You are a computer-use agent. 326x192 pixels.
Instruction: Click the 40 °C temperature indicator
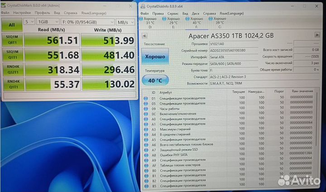pyautogui.click(x=155, y=80)
